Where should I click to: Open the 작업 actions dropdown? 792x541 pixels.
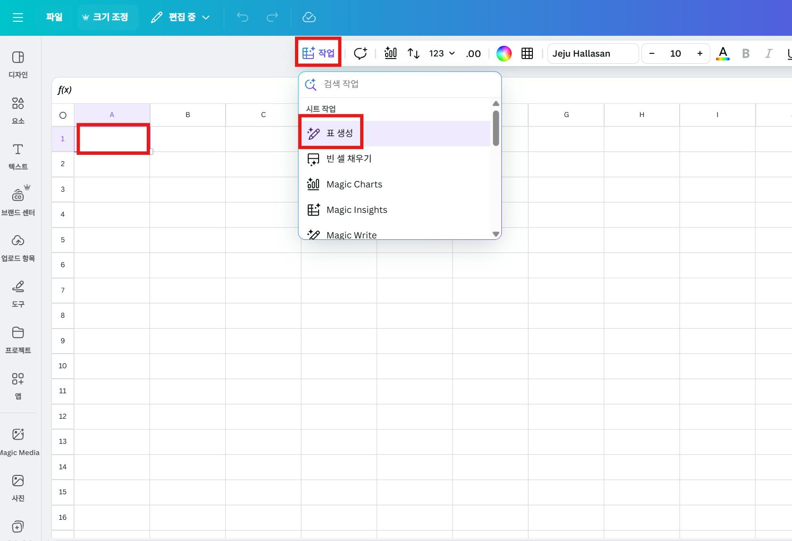[x=319, y=53]
